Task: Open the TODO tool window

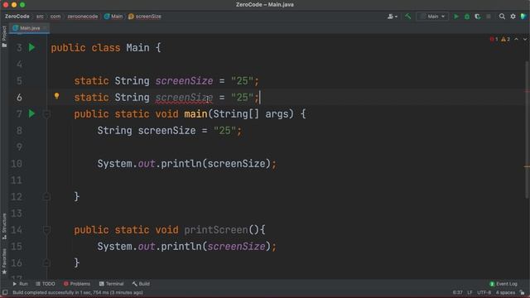Action: click(x=46, y=284)
